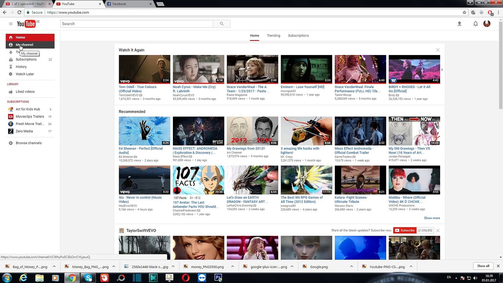
Task: Open 2560x1440-black jpg download options arrow
Action: [x=173, y=266]
